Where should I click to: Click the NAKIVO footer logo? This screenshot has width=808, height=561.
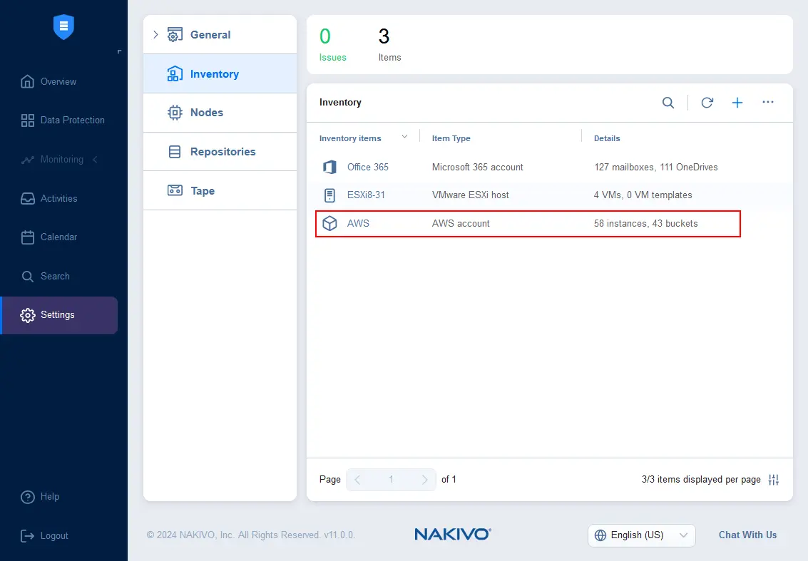(x=453, y=534)
